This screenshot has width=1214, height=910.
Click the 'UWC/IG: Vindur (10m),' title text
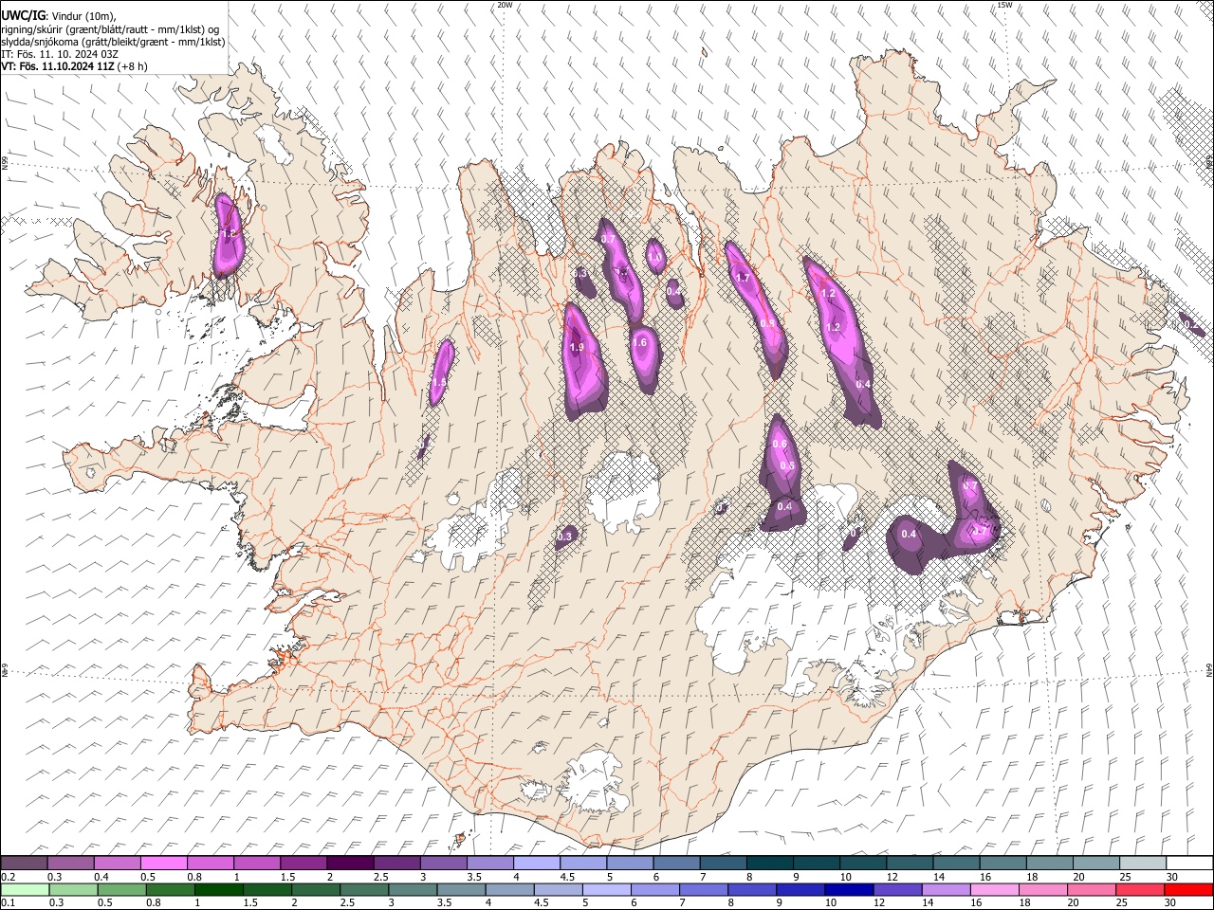point(58,16)
